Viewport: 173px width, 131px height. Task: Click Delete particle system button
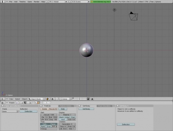(45, 109)
